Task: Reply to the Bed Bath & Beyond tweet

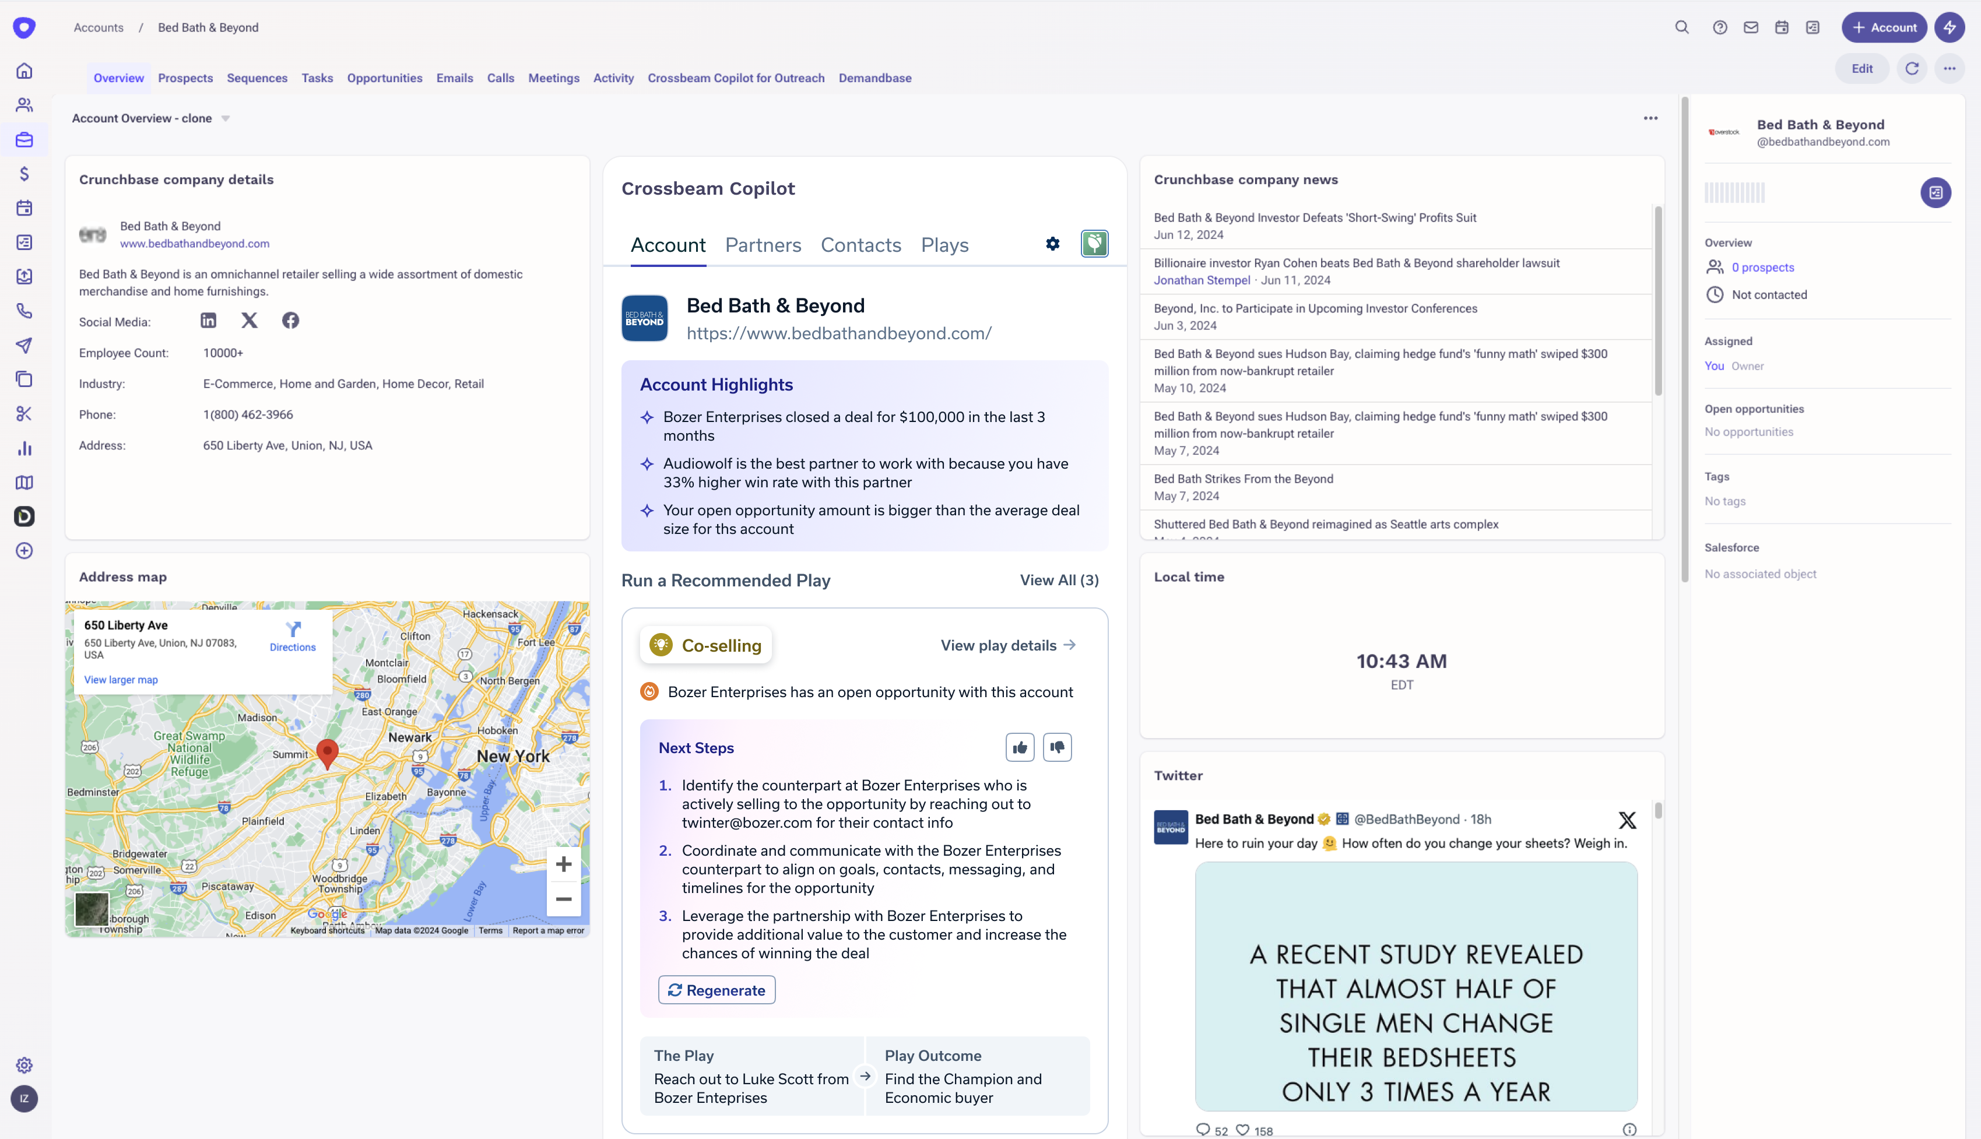Action: (1203, 1130)
